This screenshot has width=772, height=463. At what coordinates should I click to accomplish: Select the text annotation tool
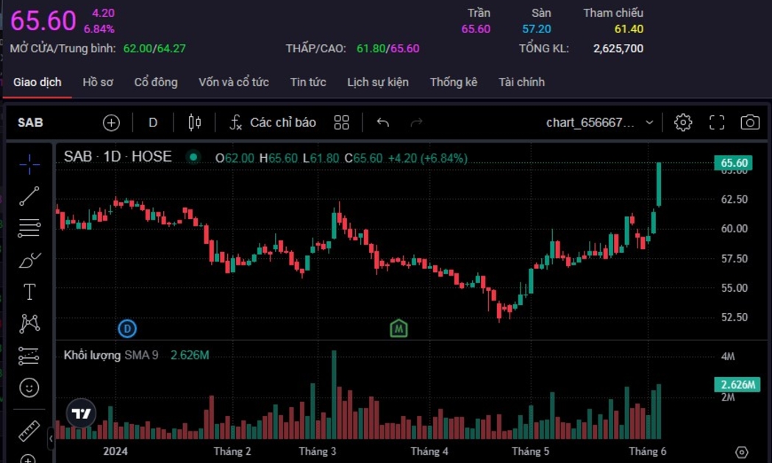pyautogui.click(x=29, y=292)
